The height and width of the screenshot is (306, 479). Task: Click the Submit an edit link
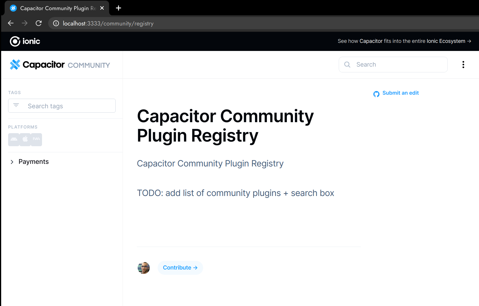pos(400,93)
